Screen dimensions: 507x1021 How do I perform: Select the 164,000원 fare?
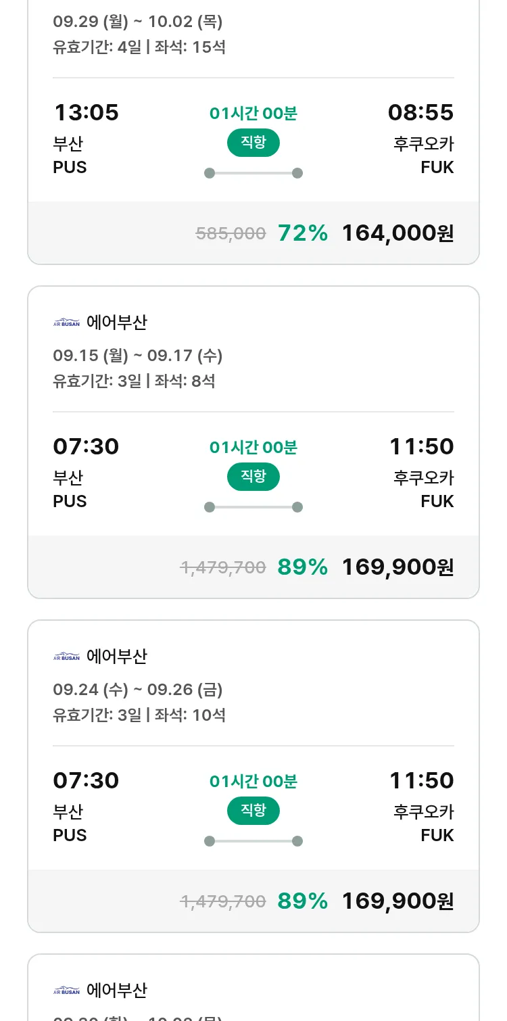pyautogui.click(x=397, y=233)
